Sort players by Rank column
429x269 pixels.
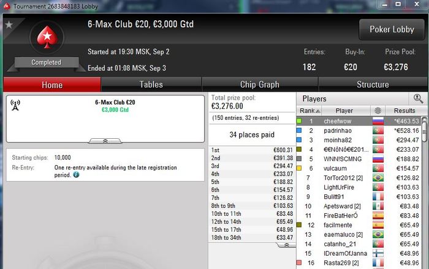(x=309, y=111)
